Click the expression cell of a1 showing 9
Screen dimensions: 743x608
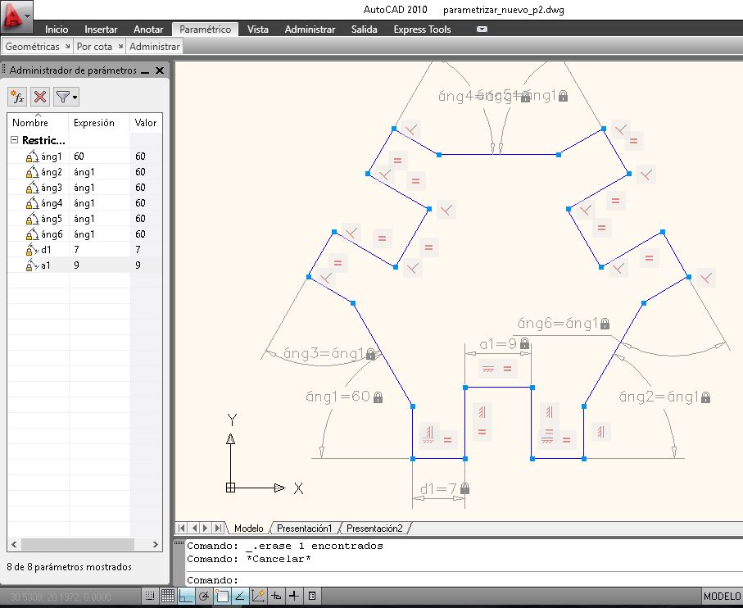click(99, 265)
